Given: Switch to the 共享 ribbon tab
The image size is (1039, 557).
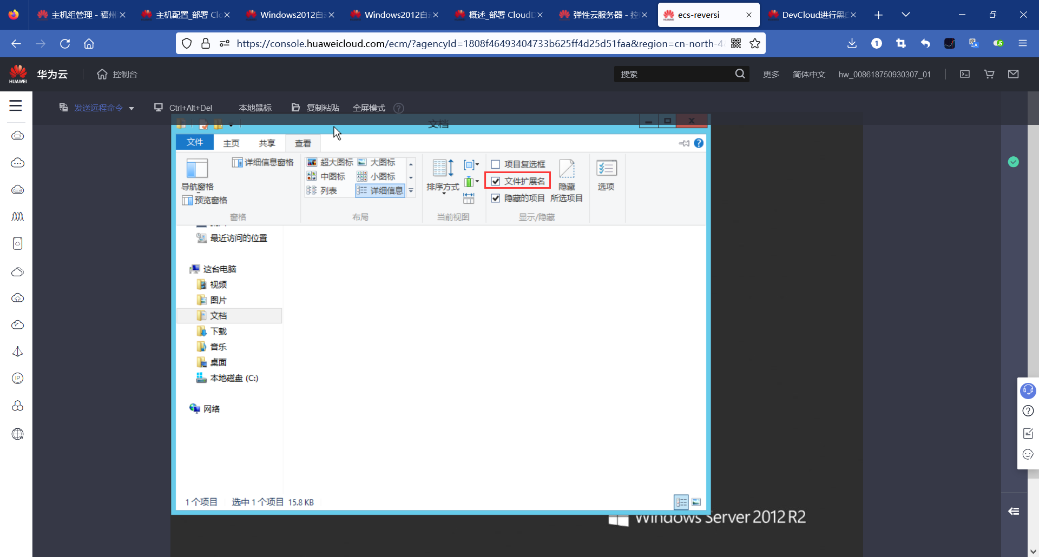Looking at the screenshot, I should click(266, 143).
